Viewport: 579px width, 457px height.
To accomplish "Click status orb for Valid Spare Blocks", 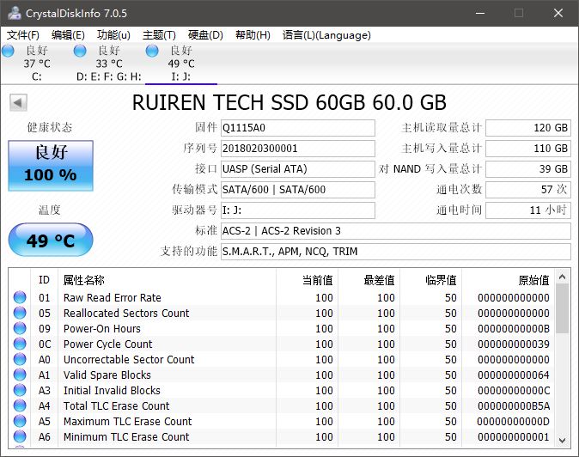I will click(x=20, y=375).
